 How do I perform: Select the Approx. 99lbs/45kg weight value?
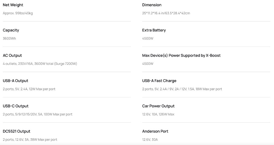coord(18,13)
